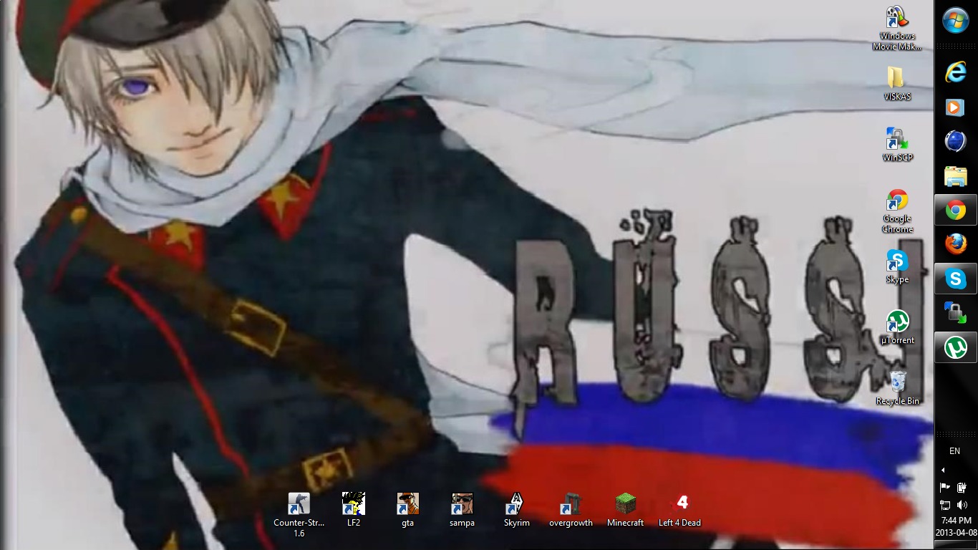
Task: Open the VISKAS folder on the desktop
Action: [897, 85]
